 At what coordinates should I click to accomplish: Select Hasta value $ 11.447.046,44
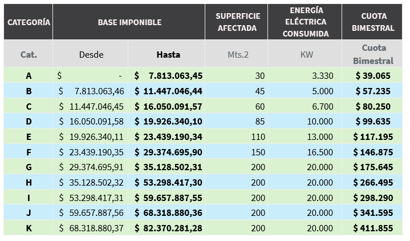point(168,91)
